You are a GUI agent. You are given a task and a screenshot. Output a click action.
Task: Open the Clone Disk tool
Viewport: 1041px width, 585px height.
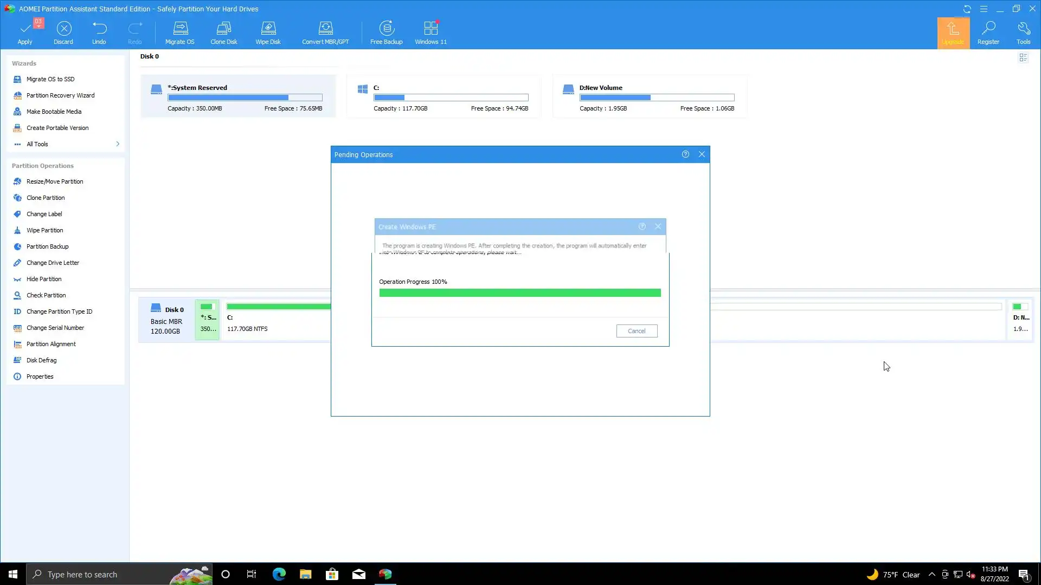tap(223, 32)
